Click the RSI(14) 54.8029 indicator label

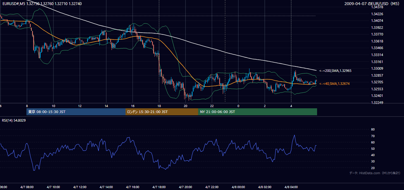pos(14,120)
